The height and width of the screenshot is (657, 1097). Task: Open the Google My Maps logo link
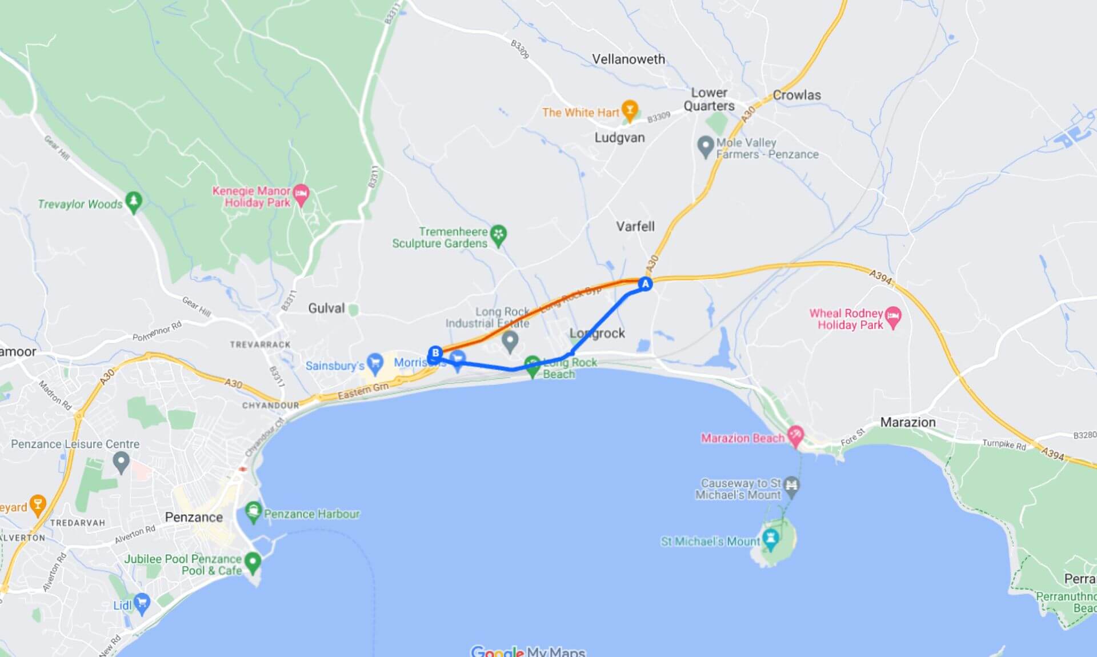pos(528,651)
